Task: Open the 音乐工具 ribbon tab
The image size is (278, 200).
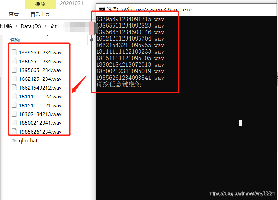Action: pyautogui.click(x=40, y=14)
